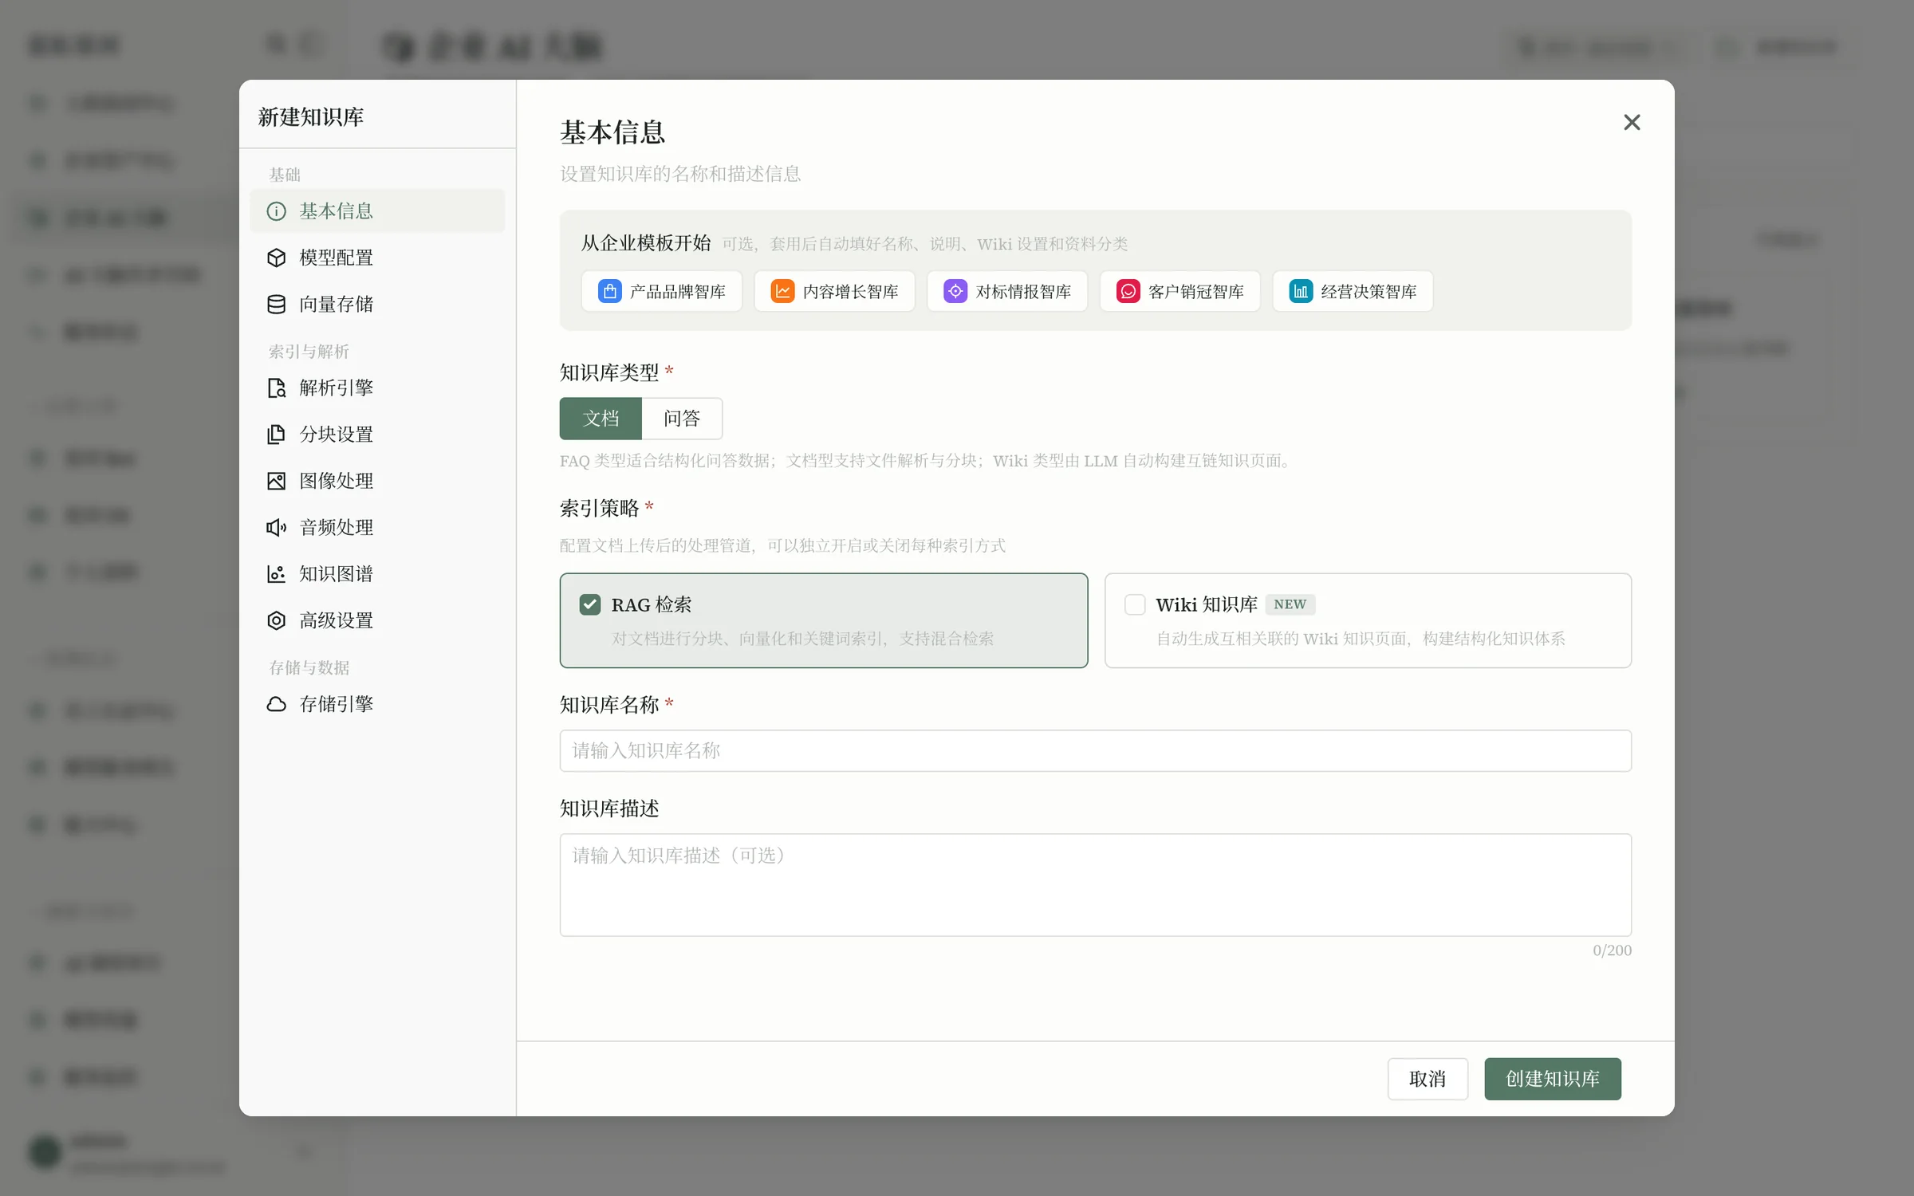
Task: Open the 模型配置 cube icon section
Action: coord(276,258)
